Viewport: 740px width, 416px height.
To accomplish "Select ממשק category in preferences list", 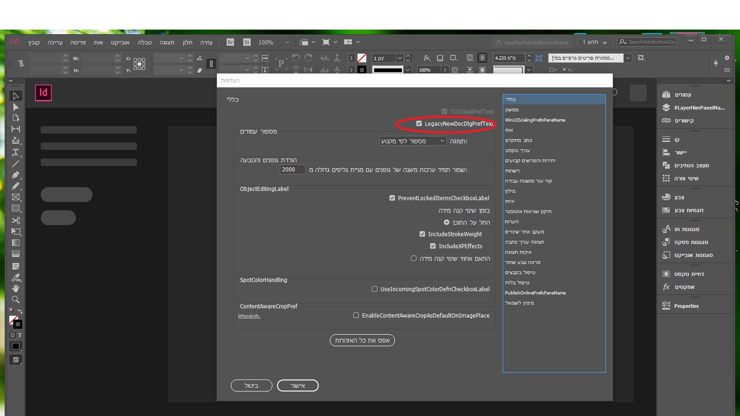I will 512,110.
